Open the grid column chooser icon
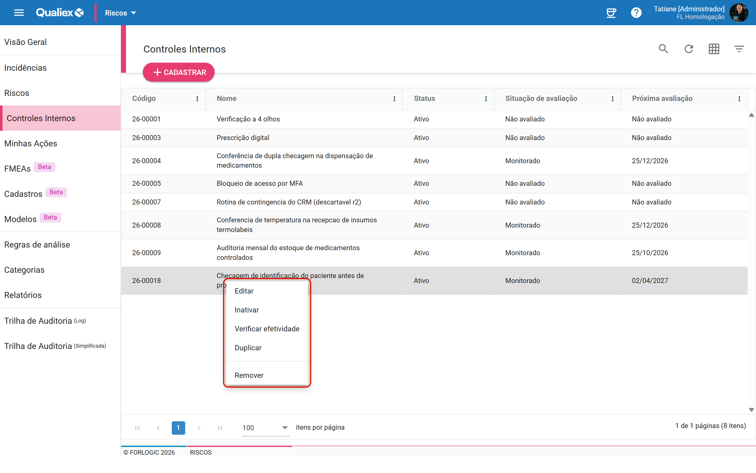Screen dimensions: 756x473 click(714, 49)
